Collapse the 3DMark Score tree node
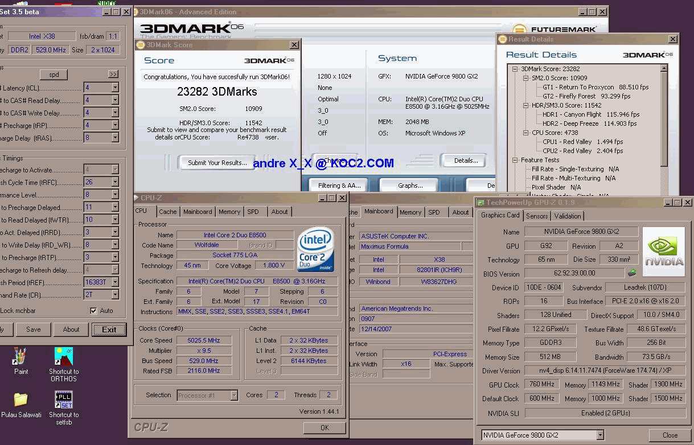 515,69
